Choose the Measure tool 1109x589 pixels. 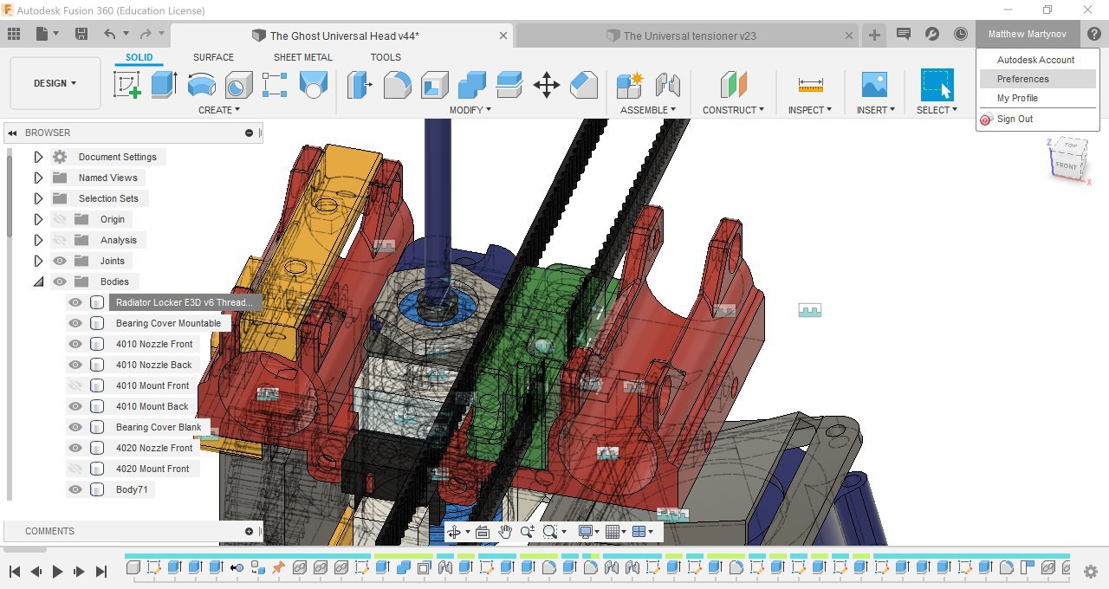point(811,84)
